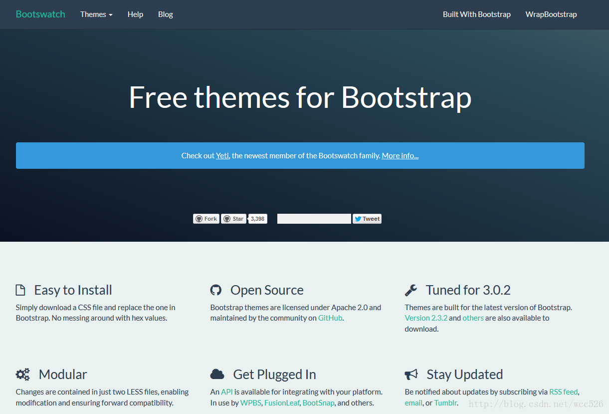Visit the BootSnap link

[x=318, y=403]
